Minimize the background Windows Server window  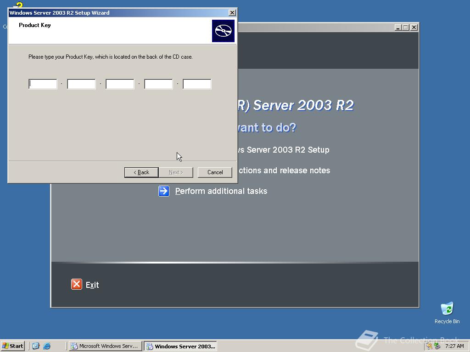(x=398, y=27)
